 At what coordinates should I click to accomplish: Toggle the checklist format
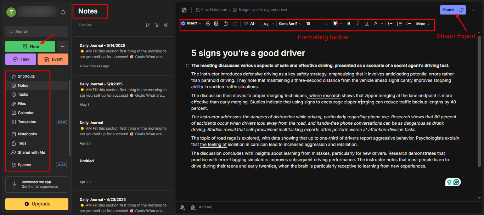click(408, 24)
